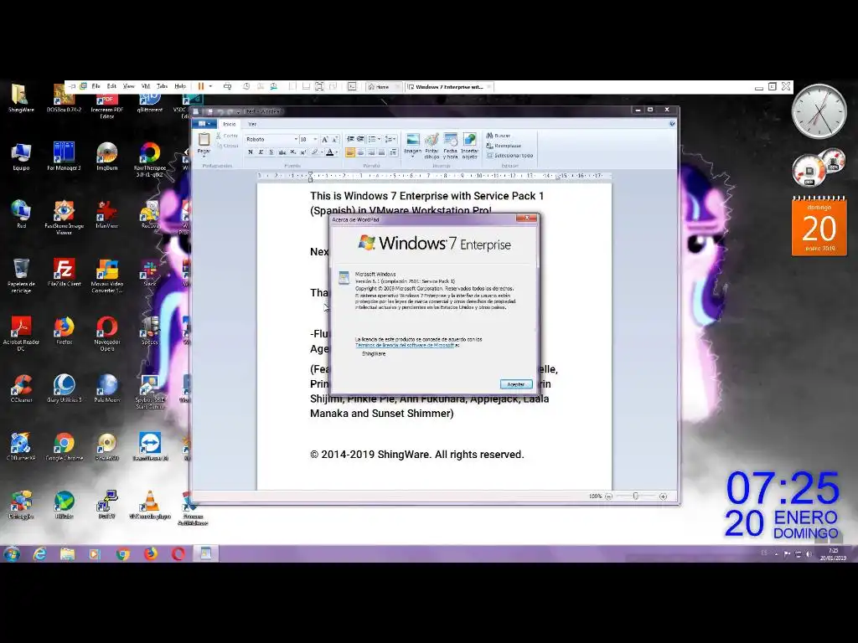Image resolution: width=858 pixels, height=643 pixels.
Task: Open the Microsoft software license terms link
Action: (x=405, y=346)
